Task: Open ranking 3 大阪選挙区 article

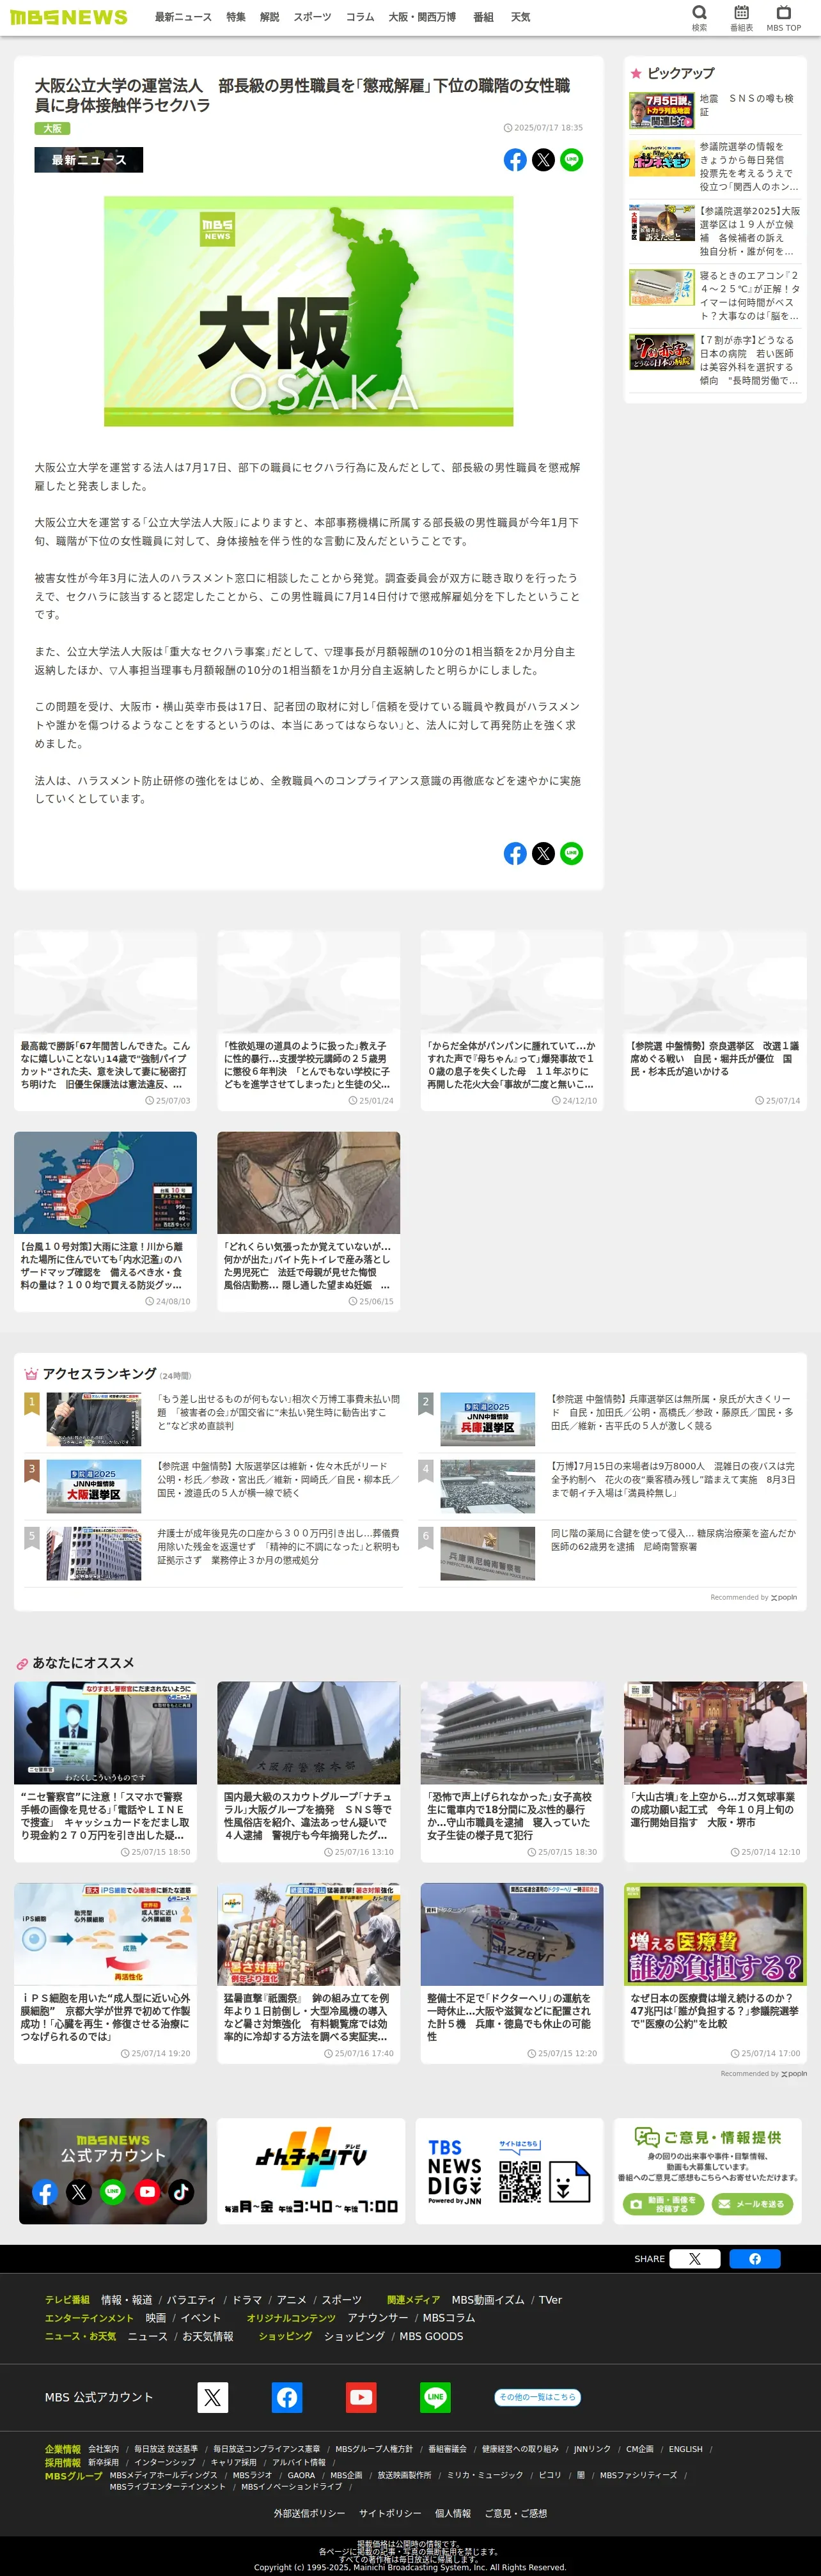Action: point(213,1485)
